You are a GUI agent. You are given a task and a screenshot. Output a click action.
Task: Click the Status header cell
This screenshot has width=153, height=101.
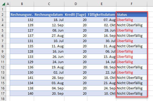pos(132,14)
